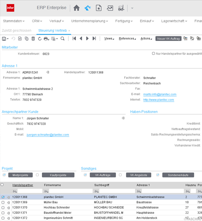The width and height of the screenshot is (202, 221).
Task: Open the chart trend analysis icon
Action: [x=110, y=8]
